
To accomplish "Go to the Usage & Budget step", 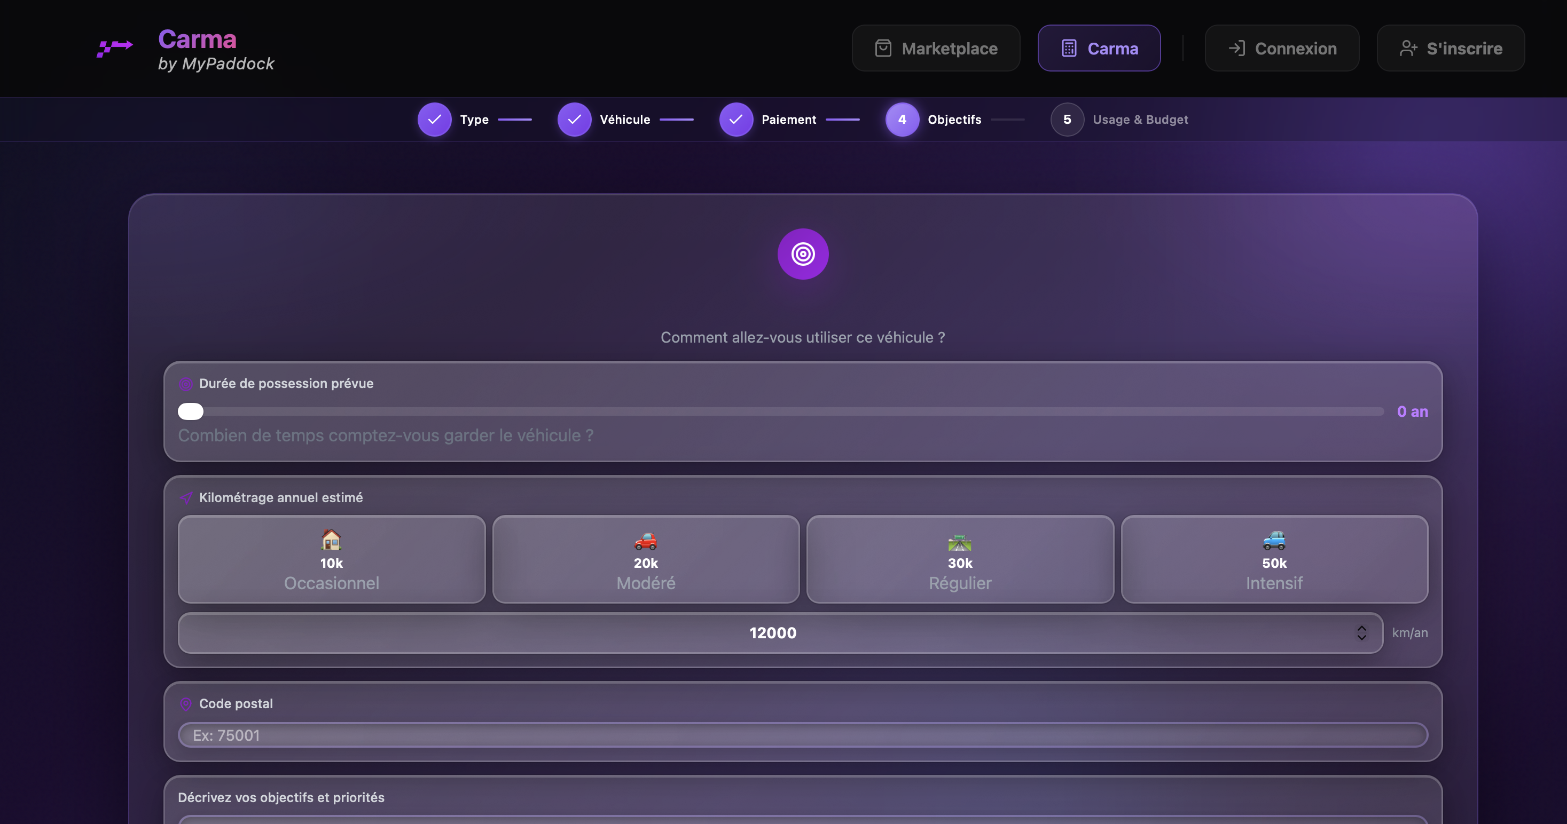I will (1119, 119).
